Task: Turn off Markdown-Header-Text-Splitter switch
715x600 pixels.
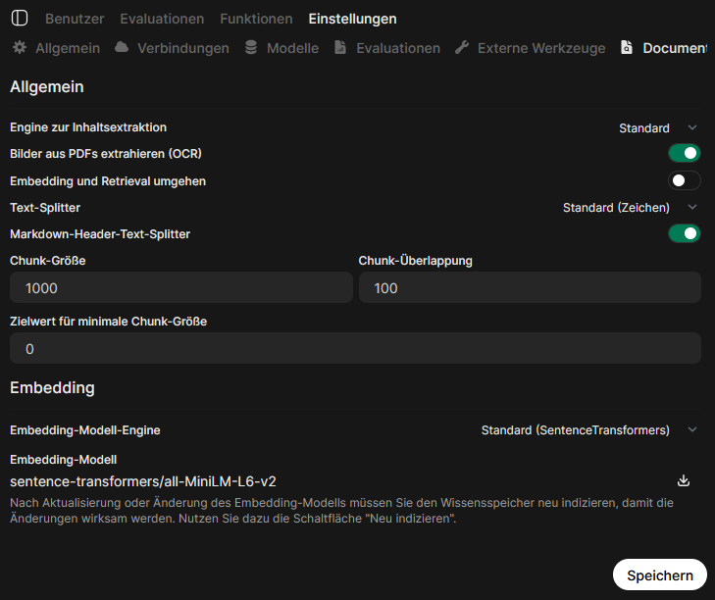Action: click(684, 233)
